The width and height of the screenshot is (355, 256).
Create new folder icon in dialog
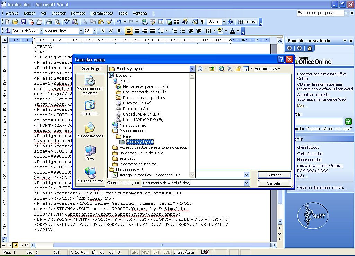pos(237,69)
